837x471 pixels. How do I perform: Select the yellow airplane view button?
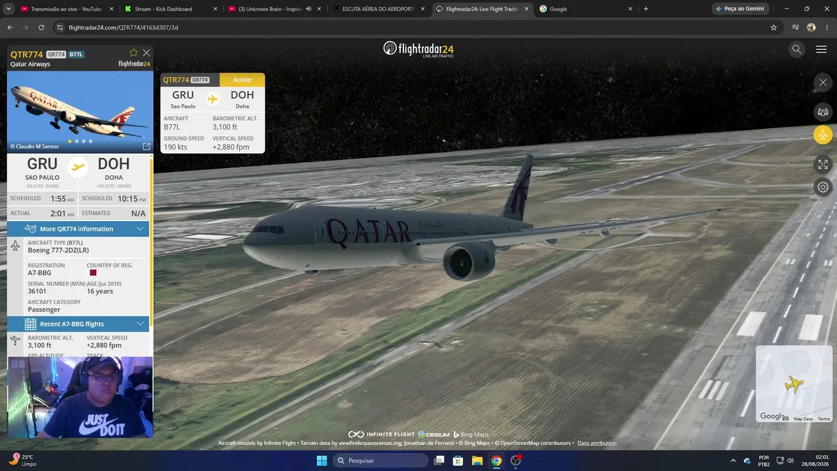click(823, 135)
